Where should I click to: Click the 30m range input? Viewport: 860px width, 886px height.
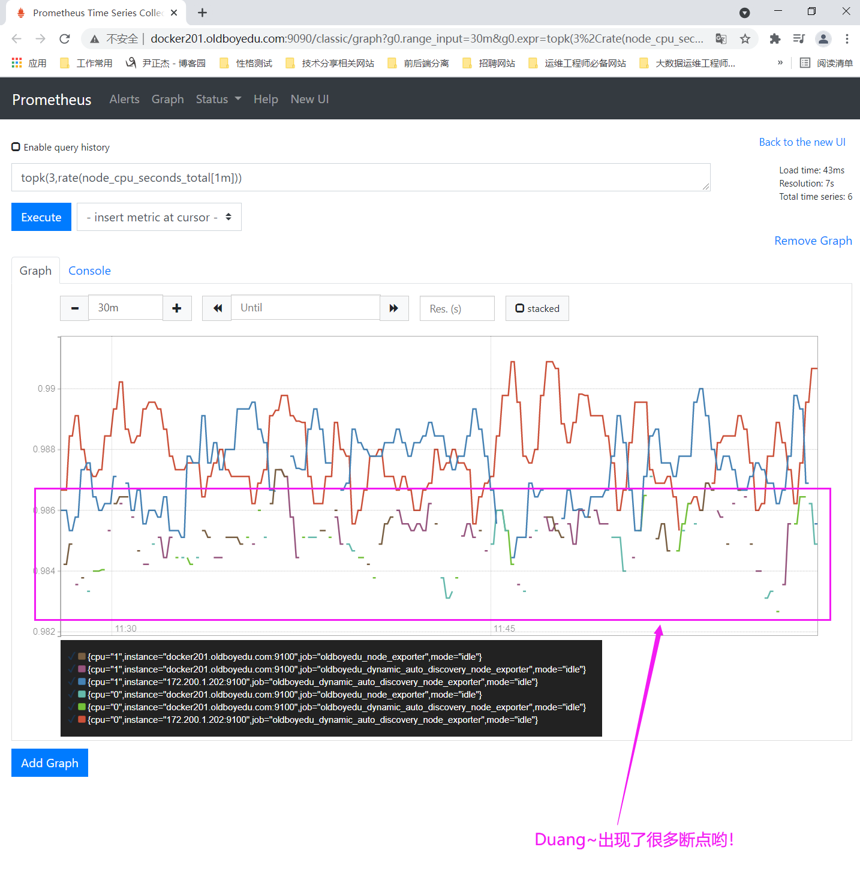click(x=125, y=308)
